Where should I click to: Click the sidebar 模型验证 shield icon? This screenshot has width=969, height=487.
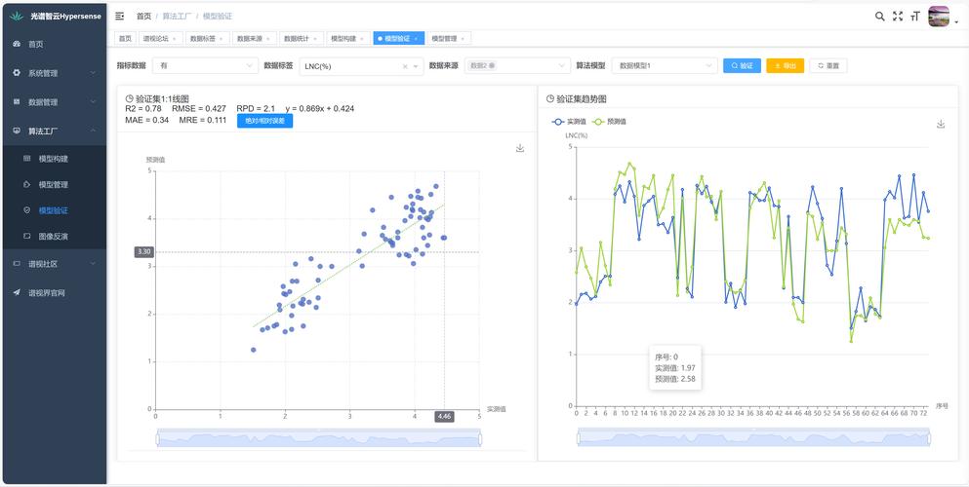coord(26,210)
